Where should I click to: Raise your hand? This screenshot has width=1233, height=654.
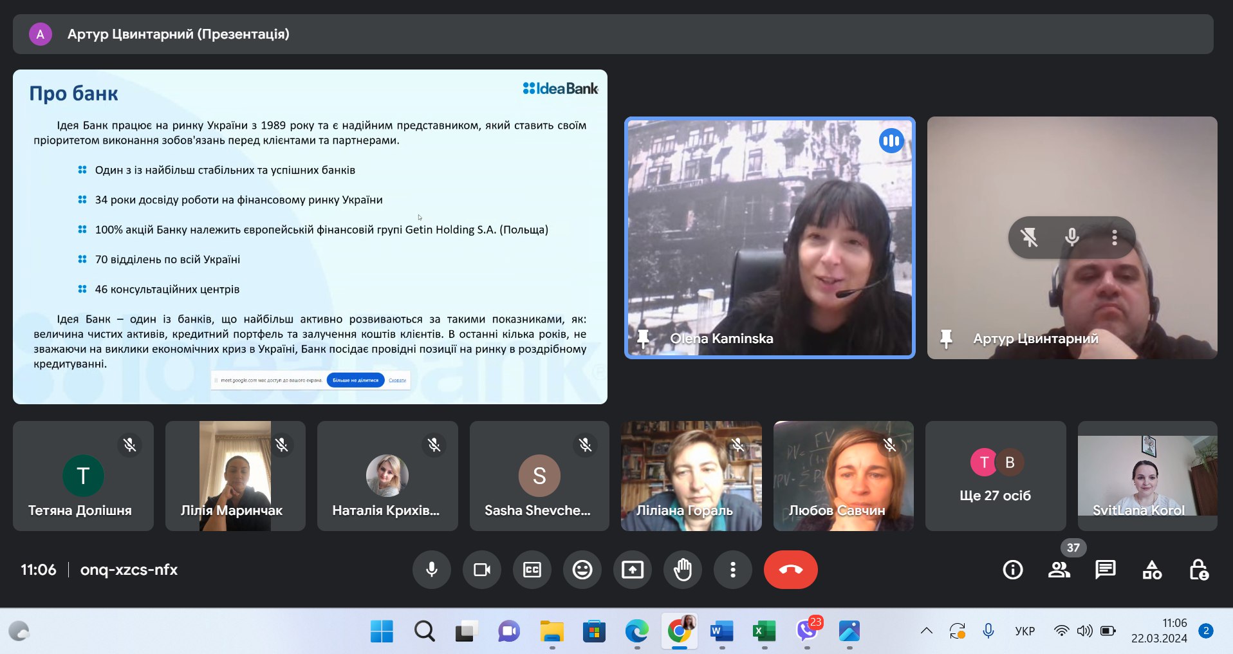(683, 570)
